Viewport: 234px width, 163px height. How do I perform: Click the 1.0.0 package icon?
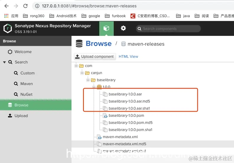(x=99, y=87)
